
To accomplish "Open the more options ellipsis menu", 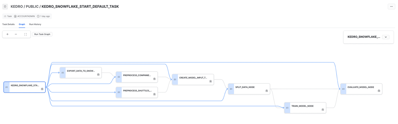I will tap(391, 7).
